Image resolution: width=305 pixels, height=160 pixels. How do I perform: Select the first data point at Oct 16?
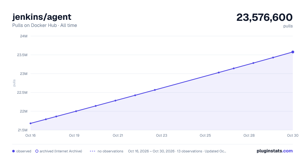tap(30, 123)
